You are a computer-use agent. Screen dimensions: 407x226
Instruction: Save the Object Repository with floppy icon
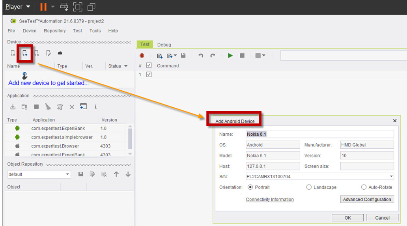point(80,174)
